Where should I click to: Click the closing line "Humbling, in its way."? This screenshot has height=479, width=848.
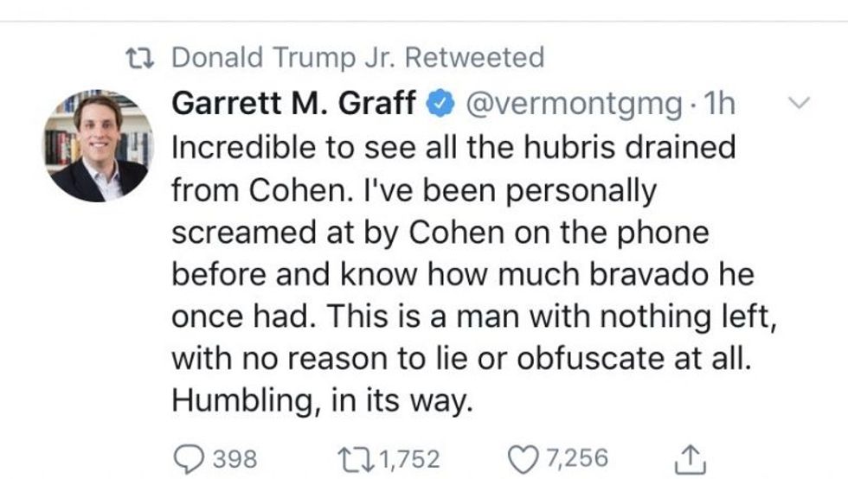point(323,403)
